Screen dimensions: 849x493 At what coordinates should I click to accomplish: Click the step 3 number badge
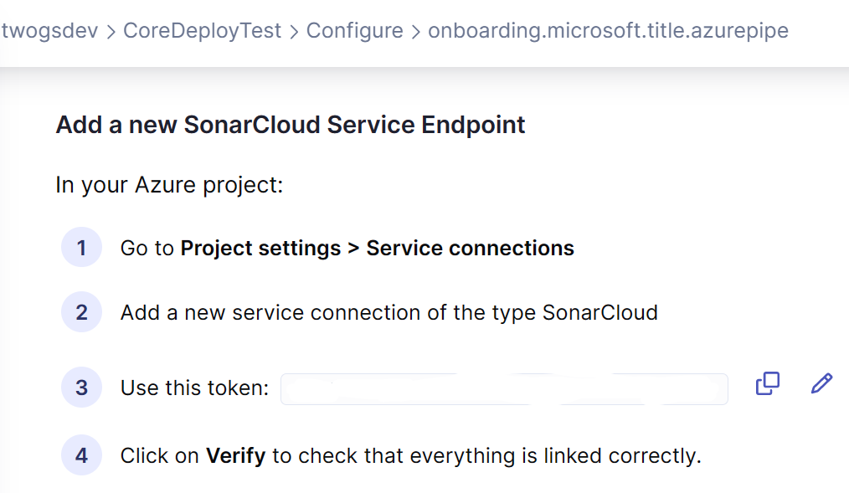click(x=81, y=388)
